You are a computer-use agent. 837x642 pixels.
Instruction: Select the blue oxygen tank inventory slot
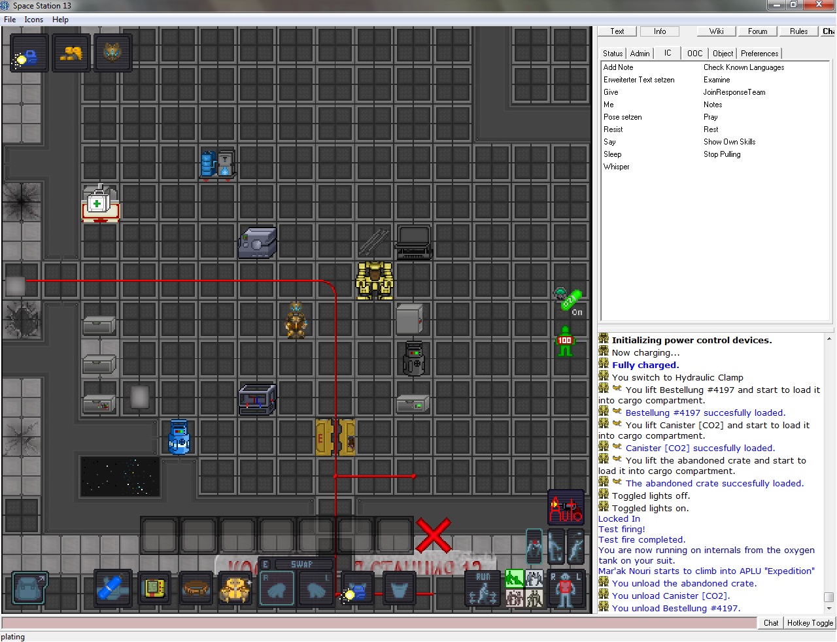(112, 588)
